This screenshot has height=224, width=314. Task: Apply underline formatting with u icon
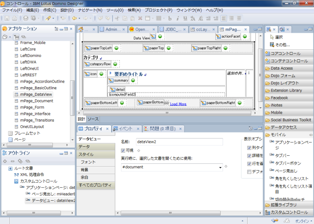click(x=185, y=18)
